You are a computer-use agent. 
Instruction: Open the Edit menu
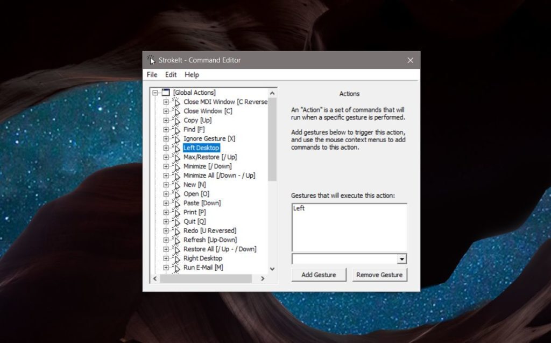pyautogui.click(x=171, y=75)
